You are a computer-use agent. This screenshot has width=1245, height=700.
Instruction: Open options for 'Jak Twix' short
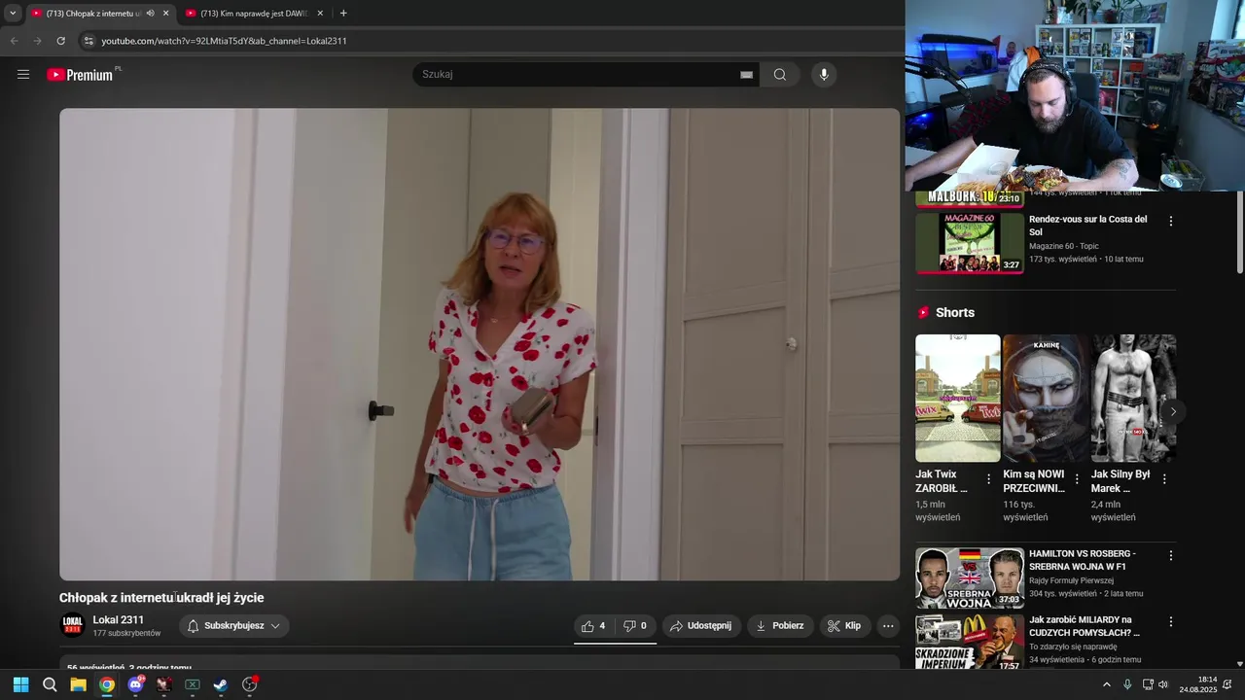tap(988, 479)
